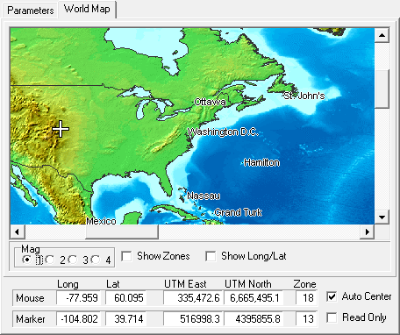Click the Ottawa label on the map
The image size is (400, 335).
(210, 102)
